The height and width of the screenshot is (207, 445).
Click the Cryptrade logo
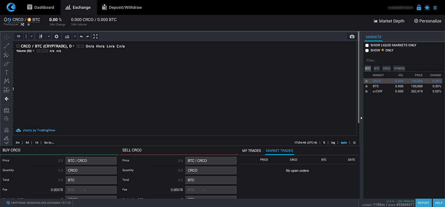[x=11, y=7]
